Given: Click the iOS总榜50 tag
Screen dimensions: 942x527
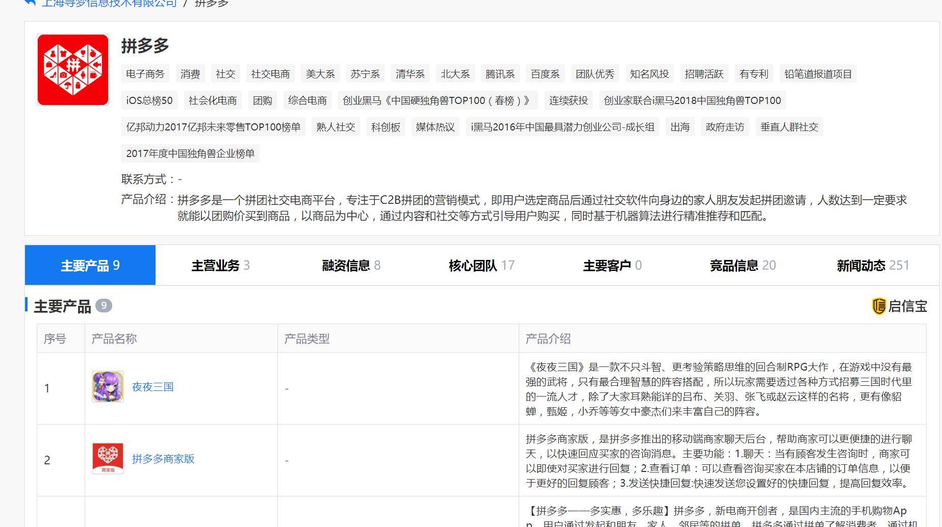Looking at the screenshot, I should point(149,100).
